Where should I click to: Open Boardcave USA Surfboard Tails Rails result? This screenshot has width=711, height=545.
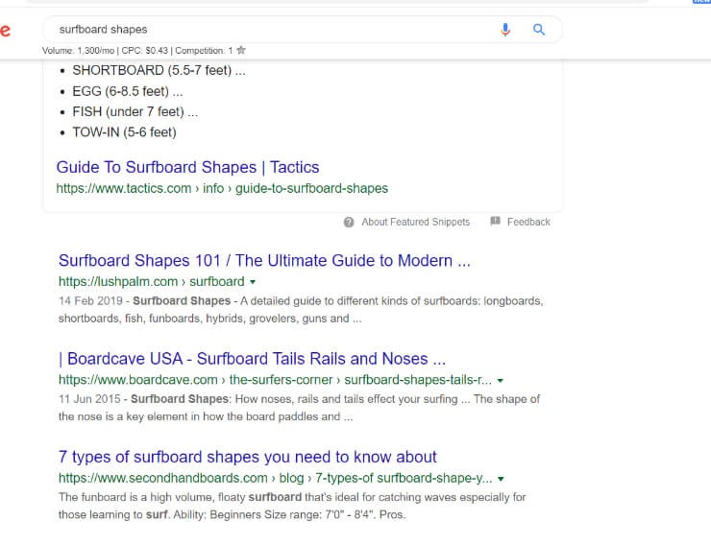[252, 359]
